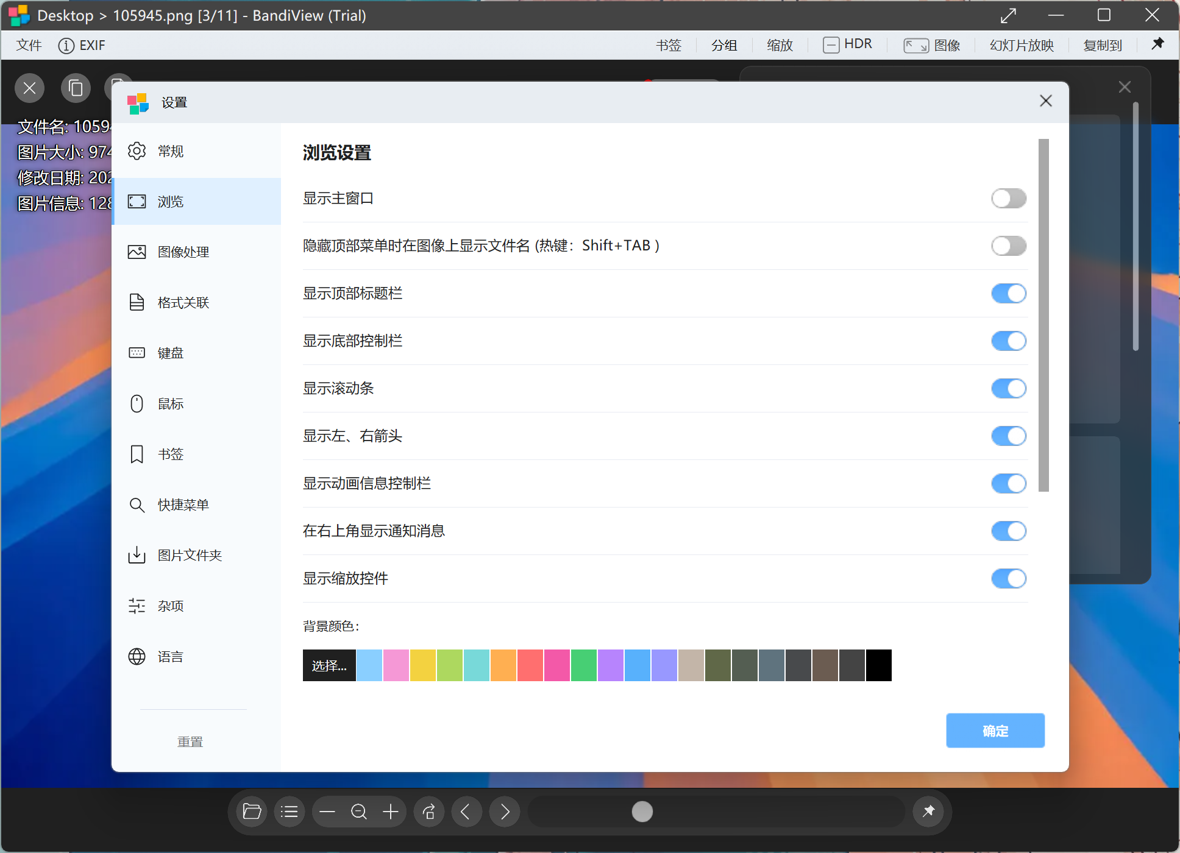Open the 鼠标 mouse settings
The height and width of the screenshot is (853, 1180).
click(x=196, y=404)
